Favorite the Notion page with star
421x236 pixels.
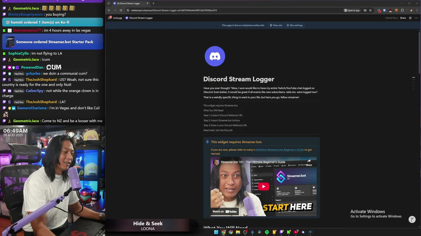click(x=410, y=18)
